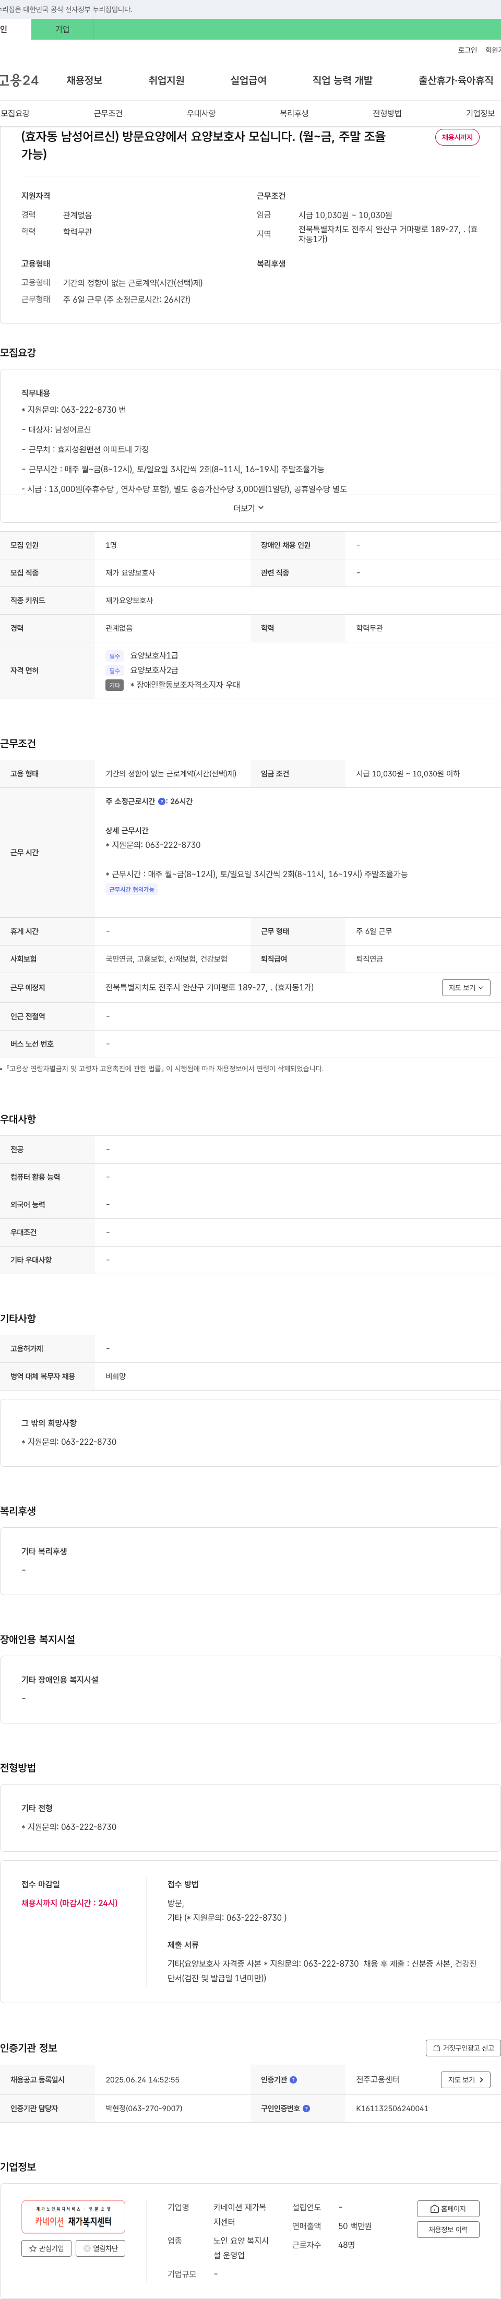501x2299 pixels.
Task: Click the siren icon on 거짓구인광고 신고
Action: pos(437,2047)
